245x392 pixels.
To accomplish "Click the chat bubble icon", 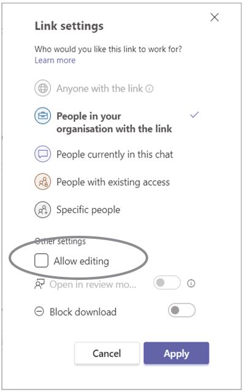I will coord(43,154).
